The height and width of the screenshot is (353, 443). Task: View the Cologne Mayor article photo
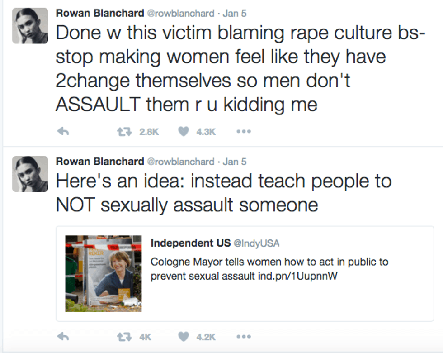pos(104,273)
